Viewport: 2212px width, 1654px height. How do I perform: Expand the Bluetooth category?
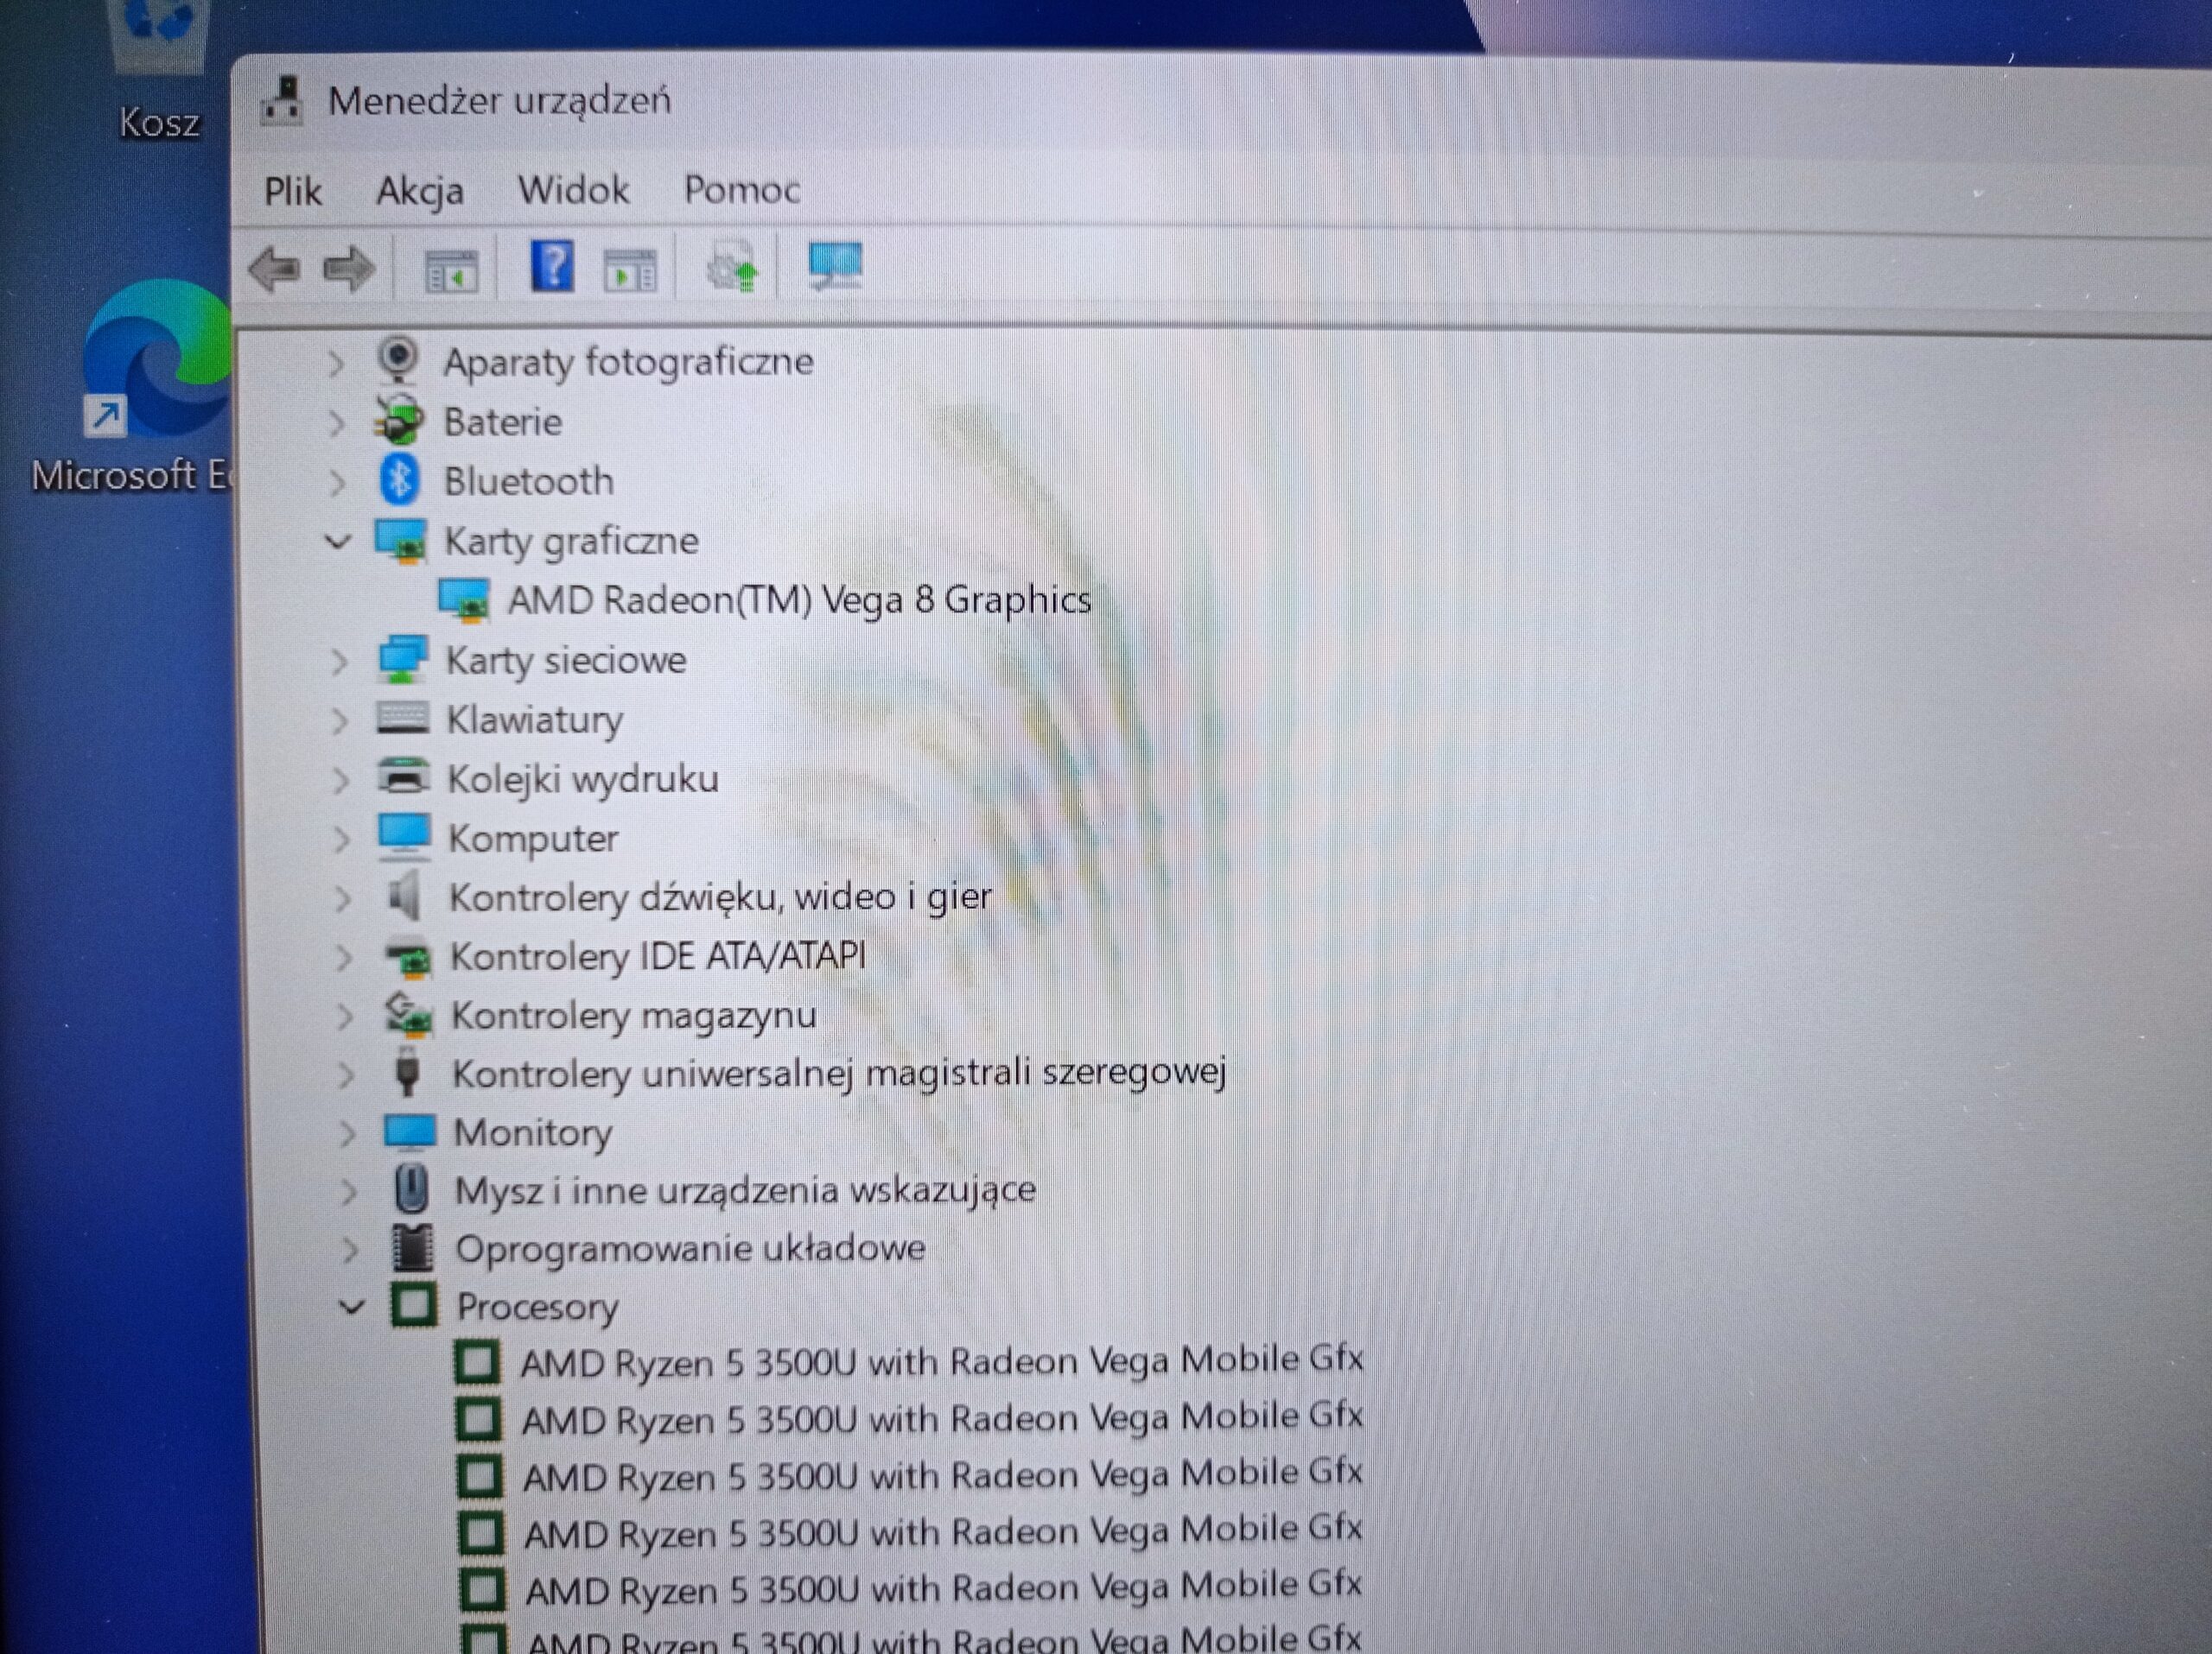(337, 484)
